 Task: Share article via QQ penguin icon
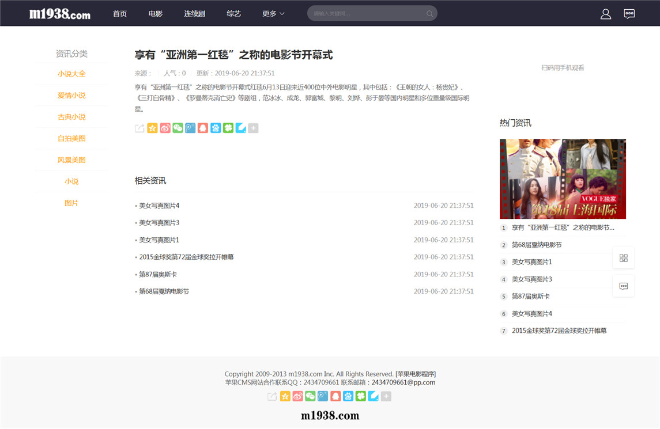(x=203, y=128)
